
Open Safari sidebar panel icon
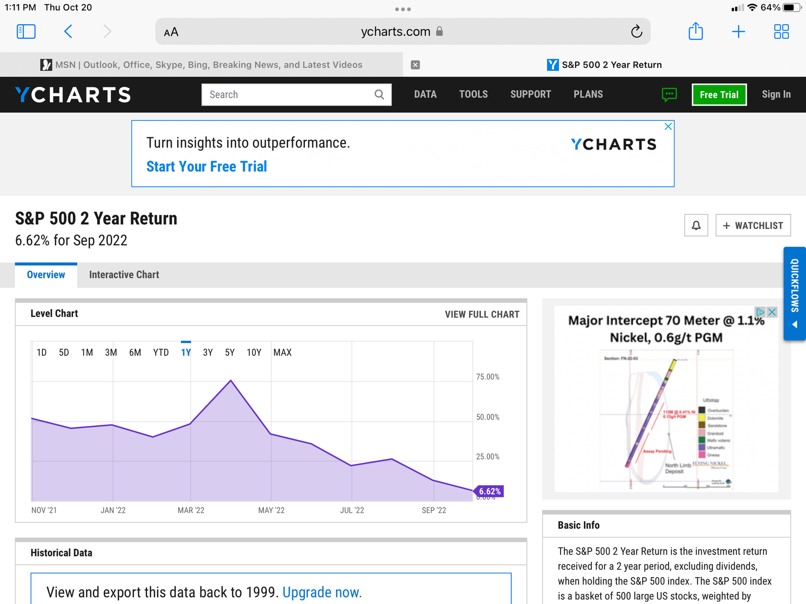(x=26, y=32)
